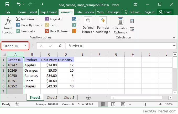
Task: Click the horizontal scrollbar right arrow
Action: [170, 98]
